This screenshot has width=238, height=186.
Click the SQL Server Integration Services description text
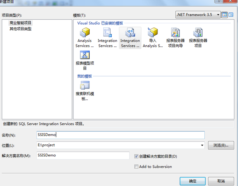[44, 124]
